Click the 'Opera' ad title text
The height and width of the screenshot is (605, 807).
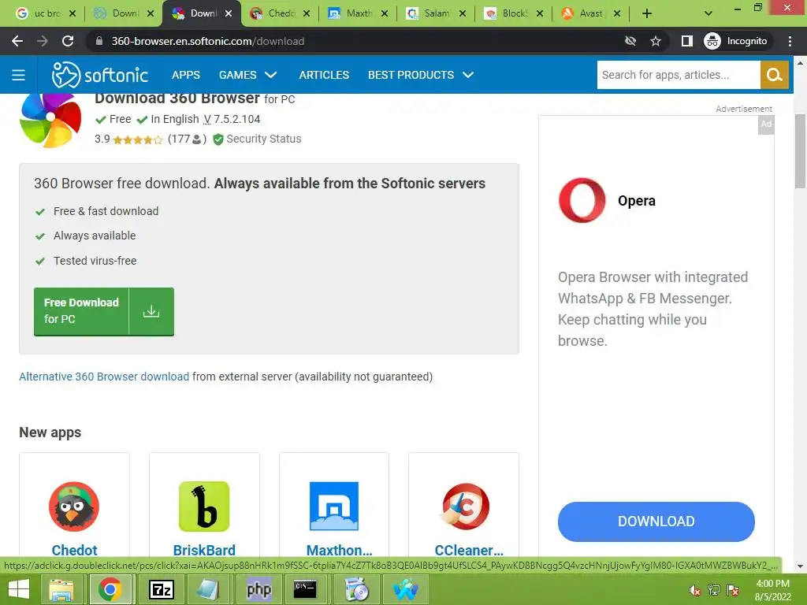pyautogui.click(x=637, y=201)
